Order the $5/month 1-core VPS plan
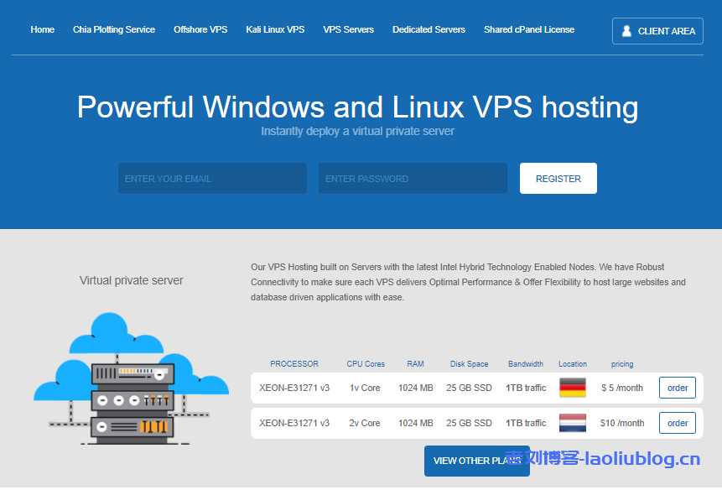The image size is (722, 490). (x=677, y=388)
